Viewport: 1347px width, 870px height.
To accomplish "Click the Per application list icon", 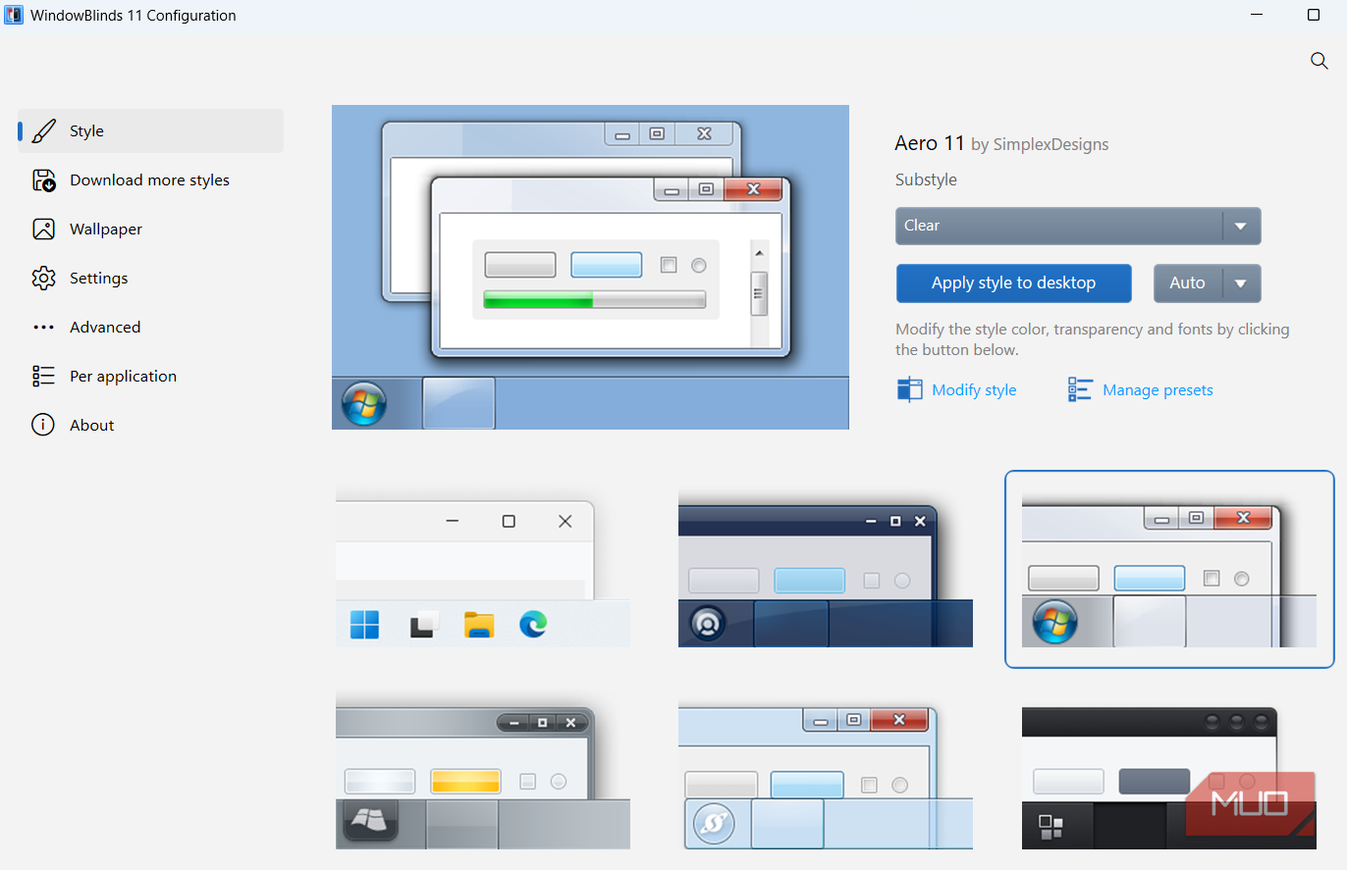I will tap(43, 377).
